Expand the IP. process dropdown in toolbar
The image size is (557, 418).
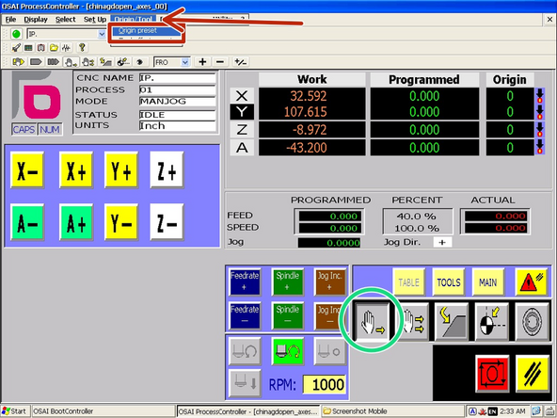coord(102,34)
